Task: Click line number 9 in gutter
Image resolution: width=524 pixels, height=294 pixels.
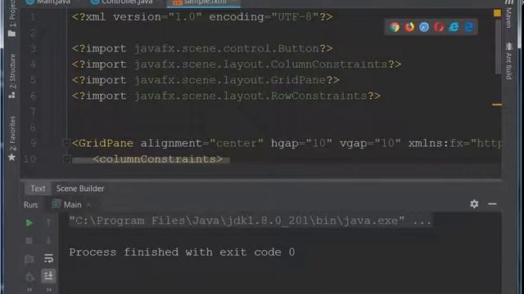Action: pyautogui.click(x=33, y=144)
